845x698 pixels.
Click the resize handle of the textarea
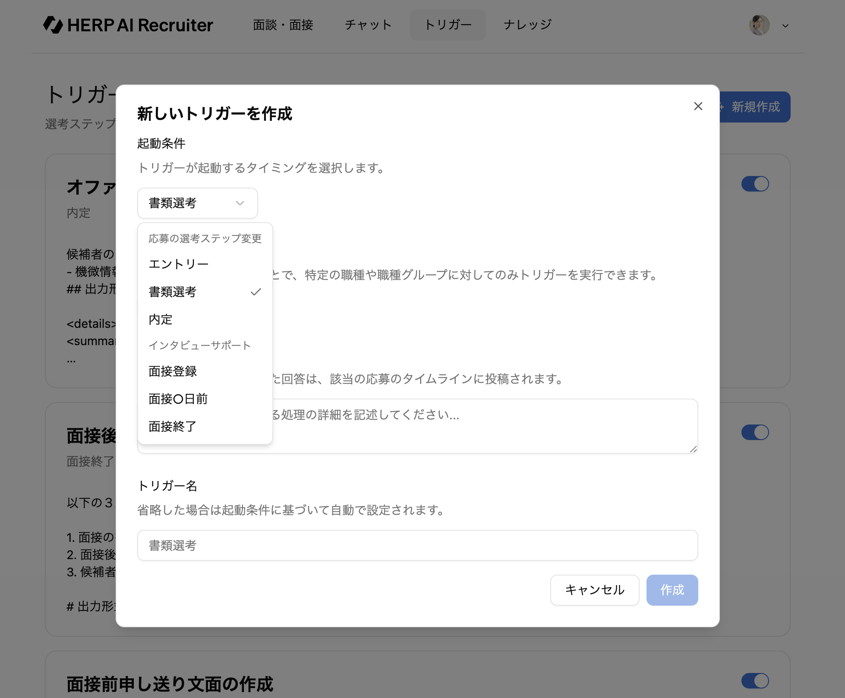(693, 449)
